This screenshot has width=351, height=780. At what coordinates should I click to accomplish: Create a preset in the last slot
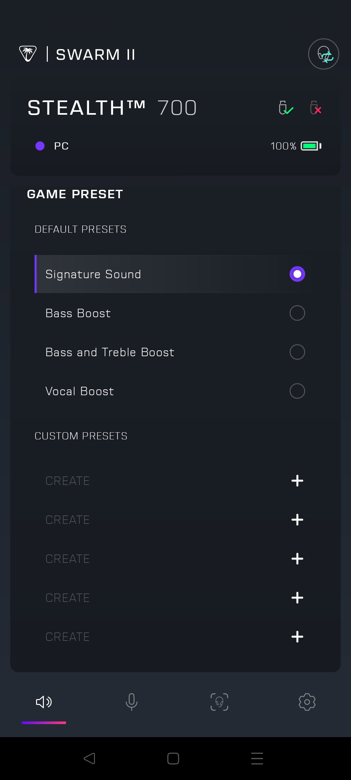(x=297, y=637)
